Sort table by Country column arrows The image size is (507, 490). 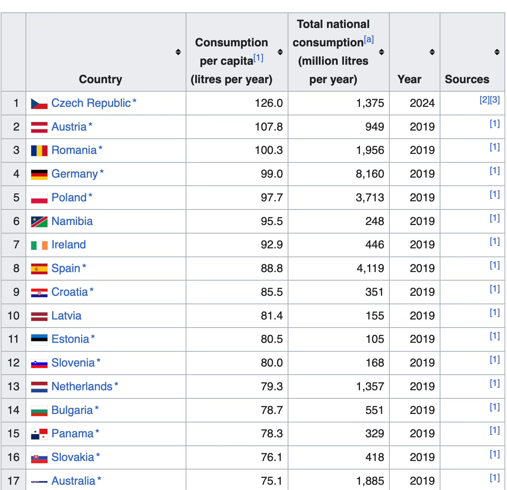point(178,52)
